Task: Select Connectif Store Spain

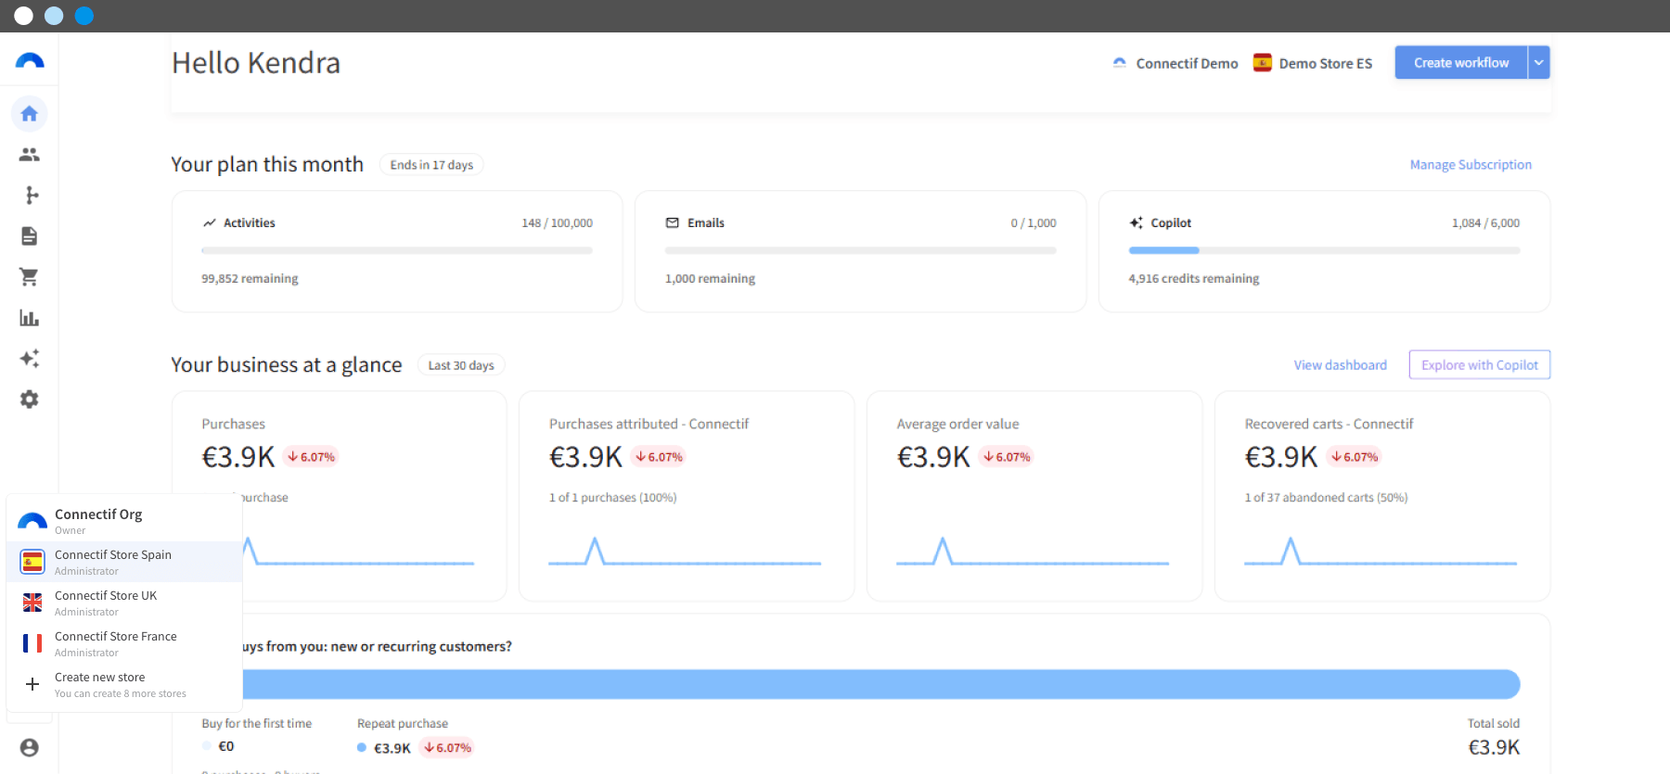Action: tap(124, 562)
